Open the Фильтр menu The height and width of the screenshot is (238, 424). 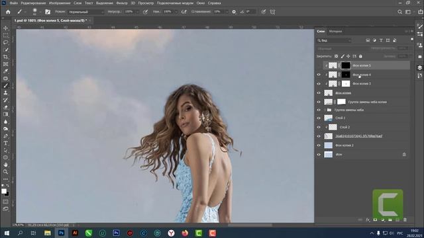pos(122,3)
